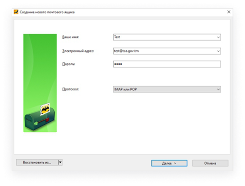Click the "Электронный адрес:" label
This screenshot has height=186, width=245.
(78, 51)
